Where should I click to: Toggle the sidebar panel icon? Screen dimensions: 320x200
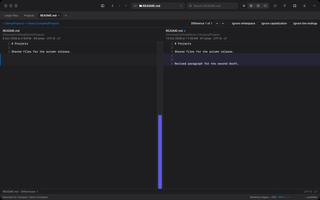(103, 6)
